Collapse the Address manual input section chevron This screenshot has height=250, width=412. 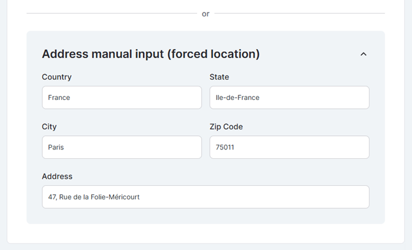363,54
